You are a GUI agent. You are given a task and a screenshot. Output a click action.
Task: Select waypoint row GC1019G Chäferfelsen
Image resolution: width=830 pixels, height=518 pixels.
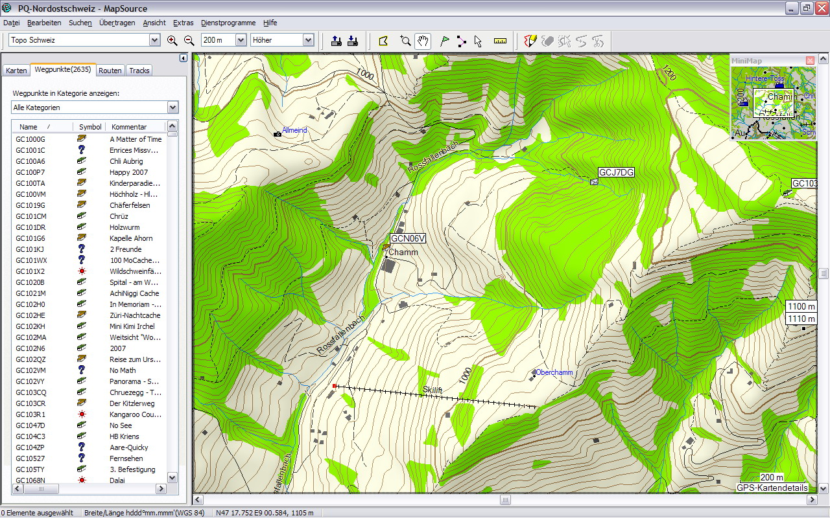[x=89, y=205]
